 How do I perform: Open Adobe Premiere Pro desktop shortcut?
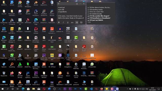pos(36,75)
